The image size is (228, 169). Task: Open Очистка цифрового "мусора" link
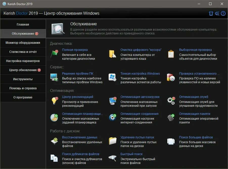[141, 50]
